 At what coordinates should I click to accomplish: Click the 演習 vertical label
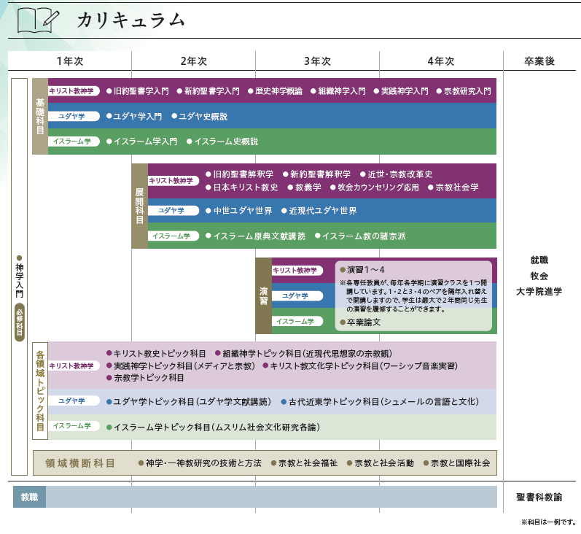[x=263, y=296]
